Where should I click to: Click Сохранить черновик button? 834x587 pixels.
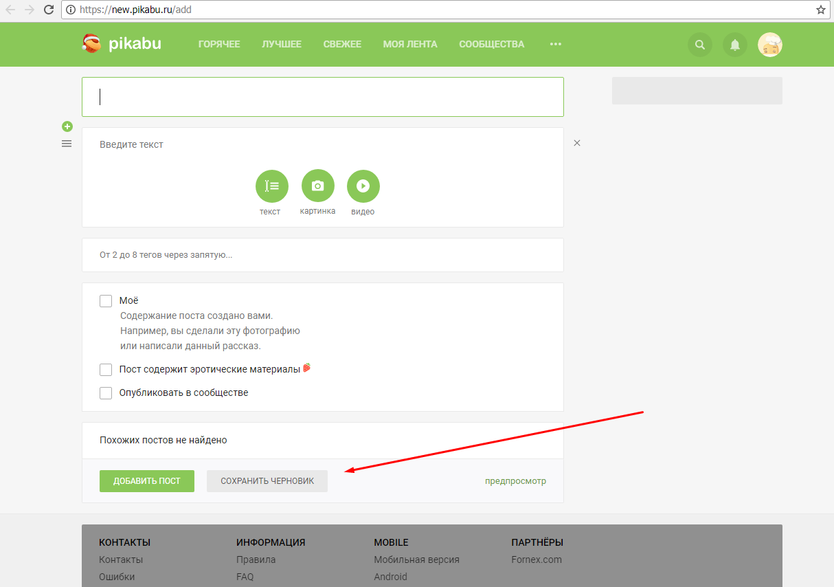(x=267, y=481)
